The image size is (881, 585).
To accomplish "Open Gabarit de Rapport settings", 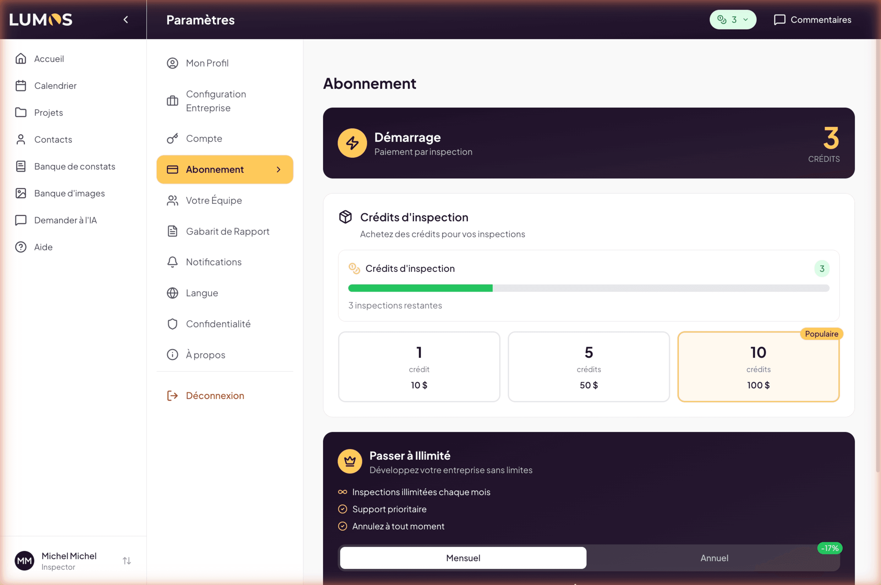I will 225,231.
